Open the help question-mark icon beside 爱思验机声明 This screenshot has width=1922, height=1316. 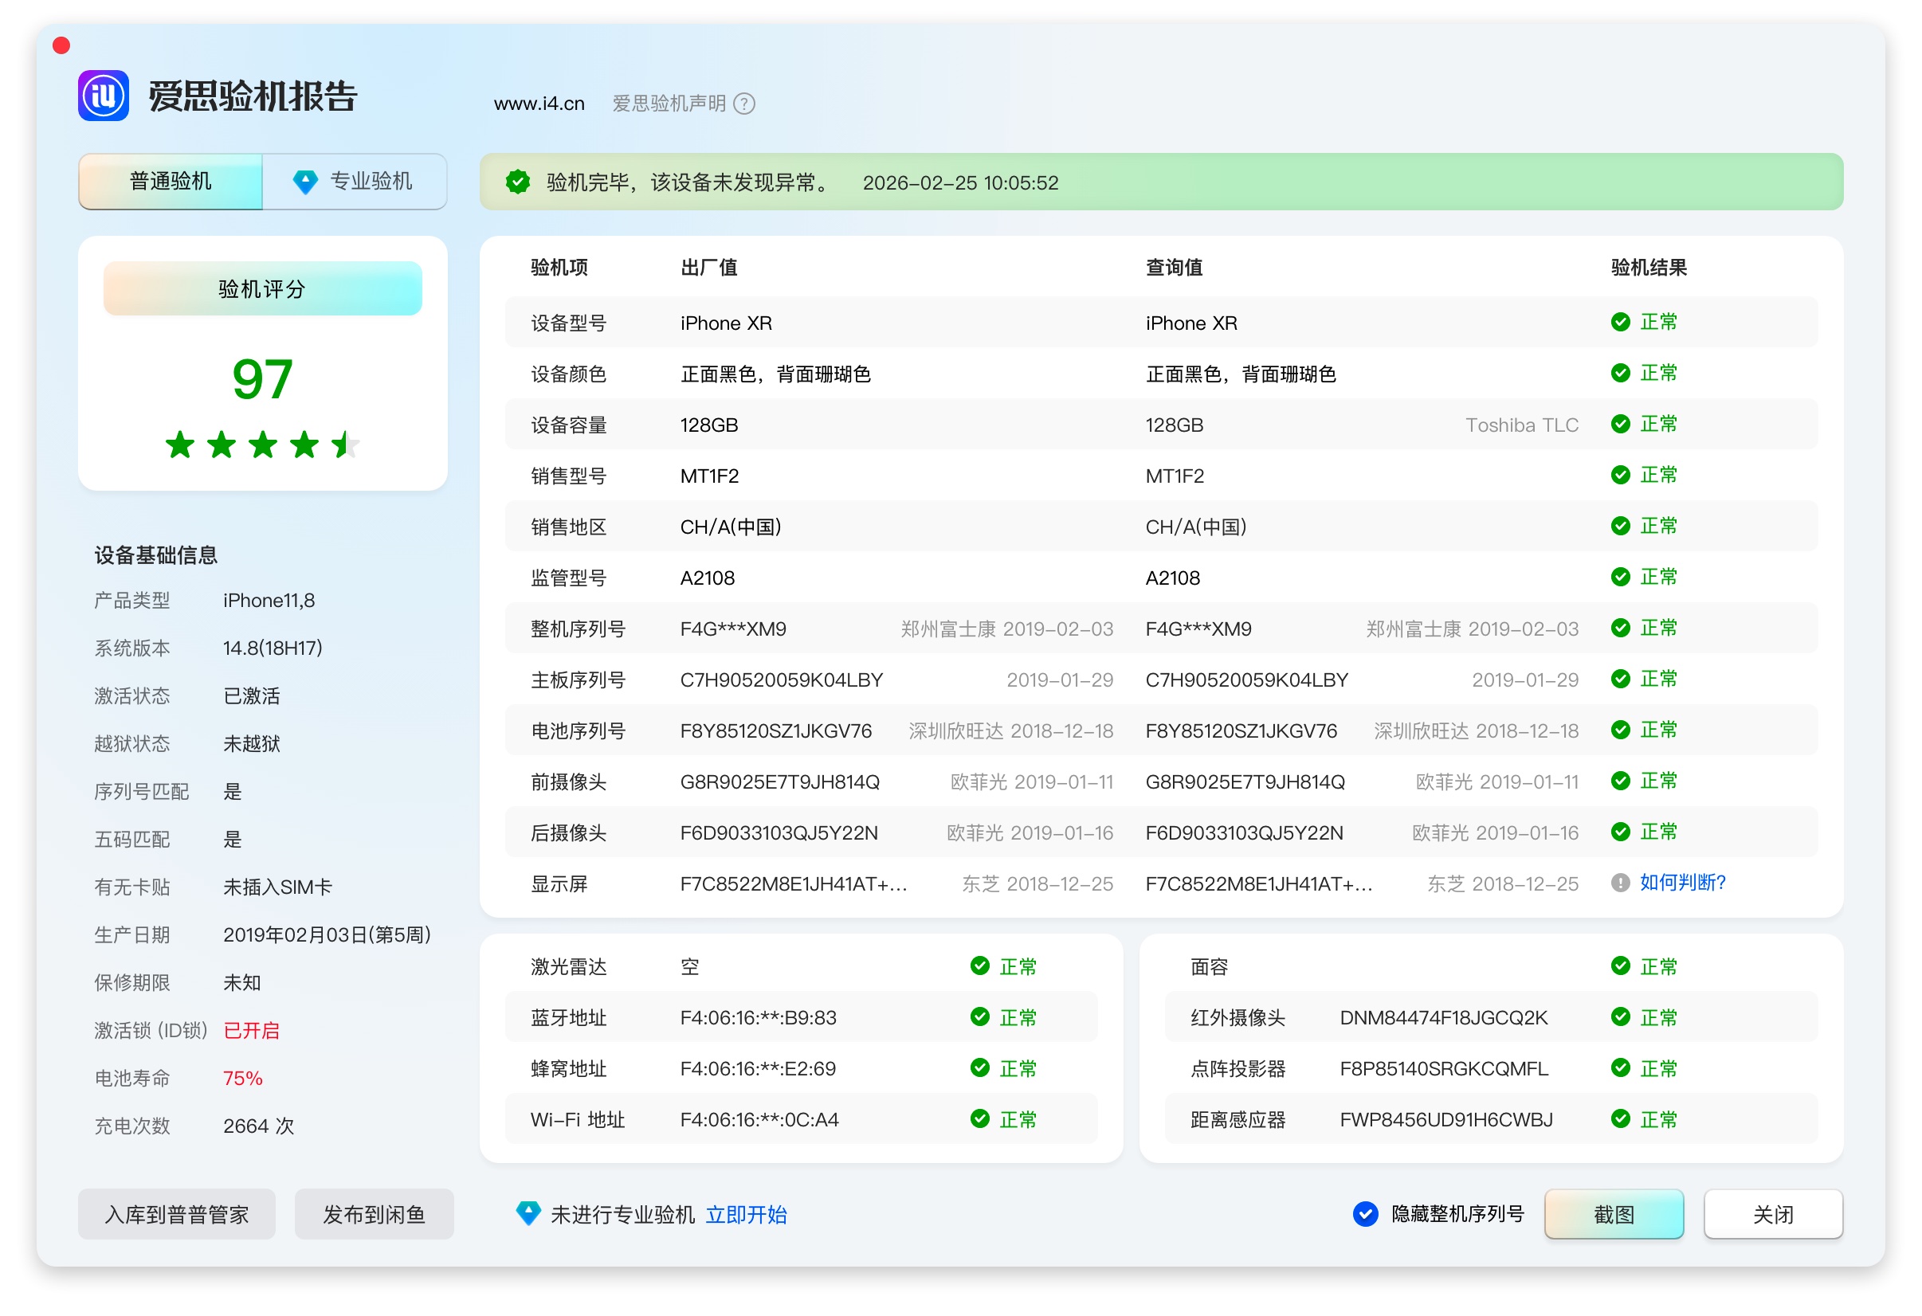744,104
